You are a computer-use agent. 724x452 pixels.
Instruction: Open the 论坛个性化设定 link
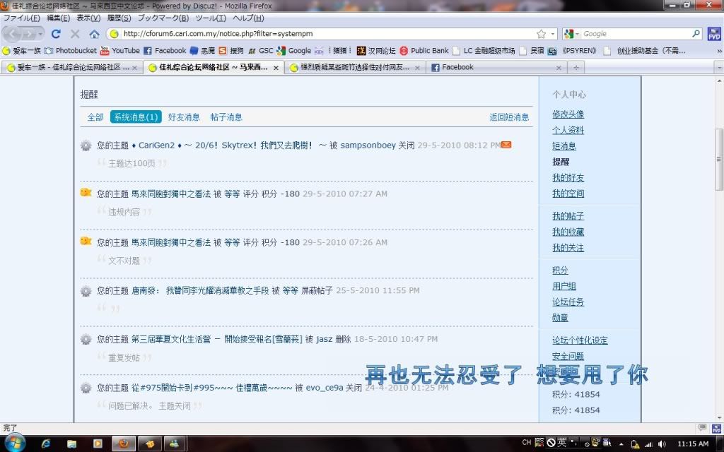(580, 340)
